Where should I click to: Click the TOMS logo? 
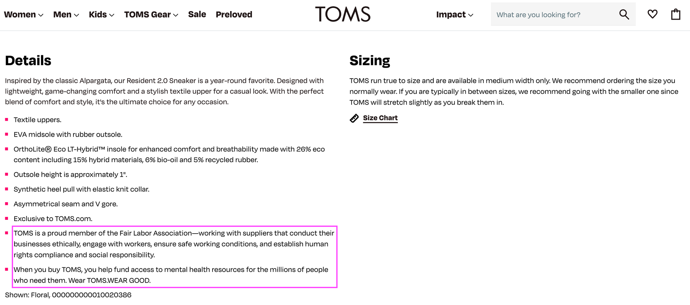[x=343, y=14]
